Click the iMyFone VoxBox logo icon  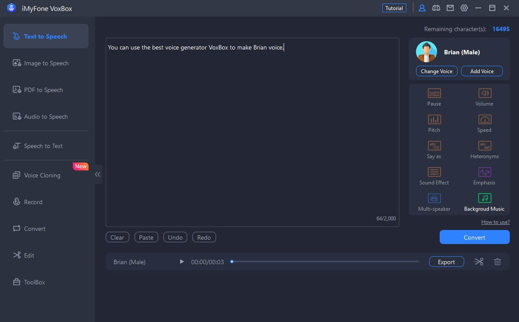click(11, 8)
